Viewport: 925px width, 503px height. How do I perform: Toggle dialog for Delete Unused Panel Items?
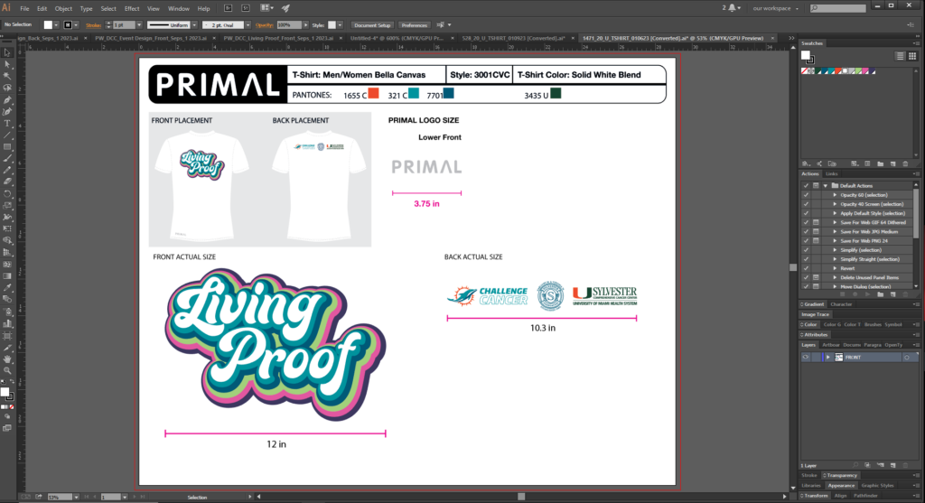tap(816, 277)
